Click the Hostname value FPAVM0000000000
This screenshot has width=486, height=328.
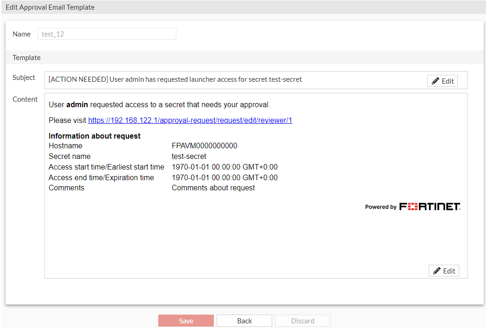pyautogui.click(x=204, y=146)
